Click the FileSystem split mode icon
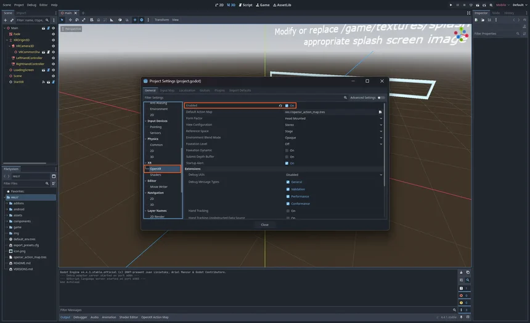 click(54, 176)
